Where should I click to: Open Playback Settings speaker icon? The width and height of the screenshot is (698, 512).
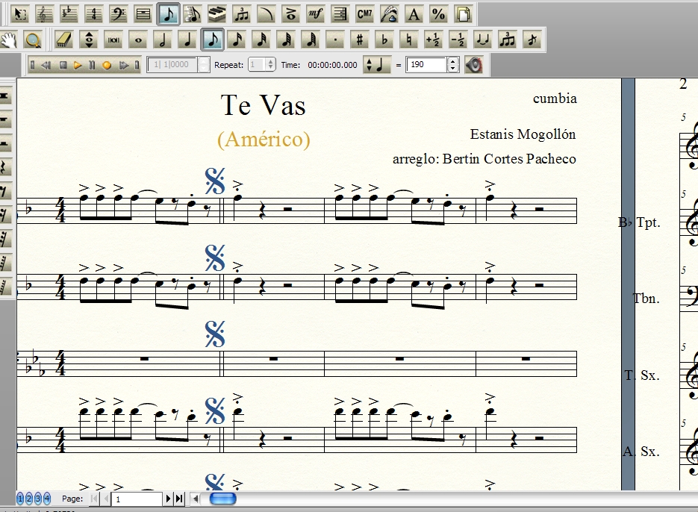click(475, 65)
